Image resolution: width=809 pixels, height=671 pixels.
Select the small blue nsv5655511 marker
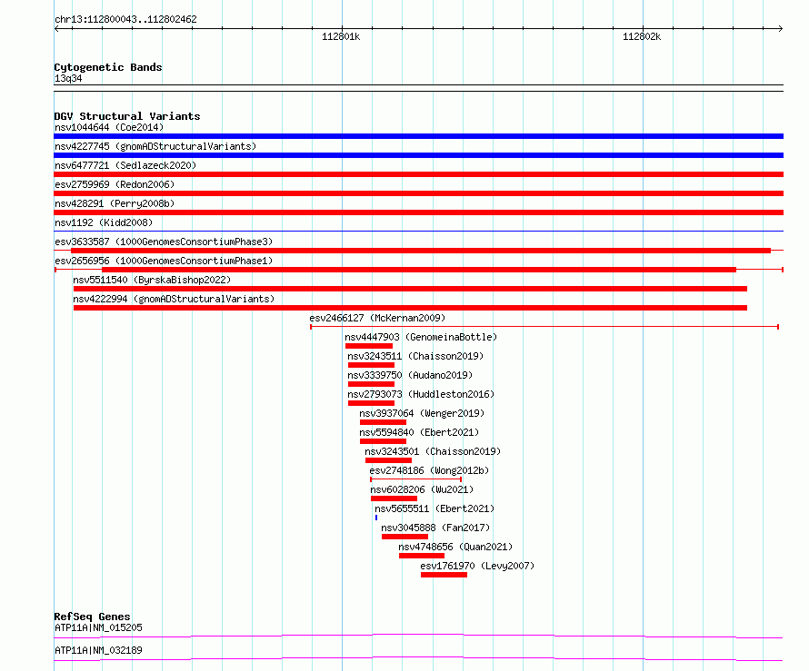(x=376, y=518)
